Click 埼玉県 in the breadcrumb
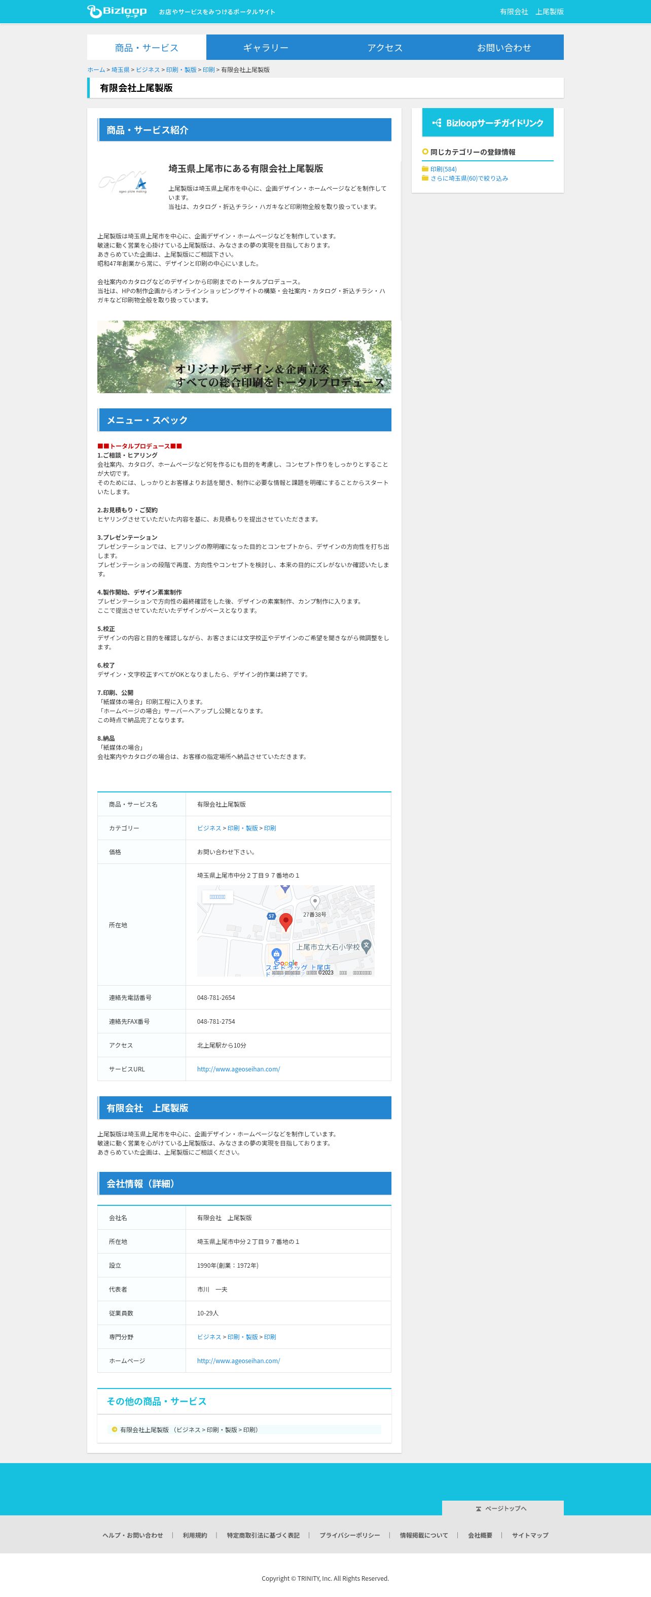Image resolution: width=651 pixels, height=1597 pixels. click(x=120, y=70)
